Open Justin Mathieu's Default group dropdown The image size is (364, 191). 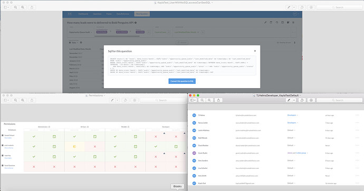point(291,130)
